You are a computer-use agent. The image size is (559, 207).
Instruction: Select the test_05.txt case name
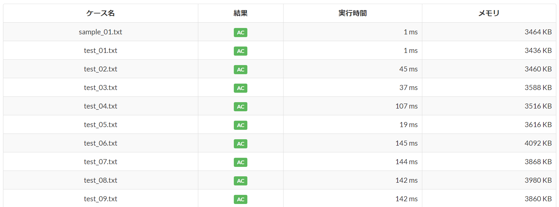tap(100, 125)
